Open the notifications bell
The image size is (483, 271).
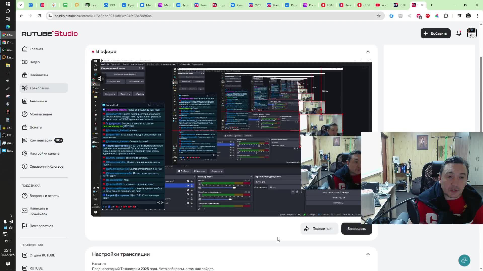459,33
